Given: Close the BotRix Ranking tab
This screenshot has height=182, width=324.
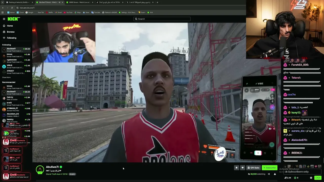Looking at the screenshot, I should [x=32, y=2].
